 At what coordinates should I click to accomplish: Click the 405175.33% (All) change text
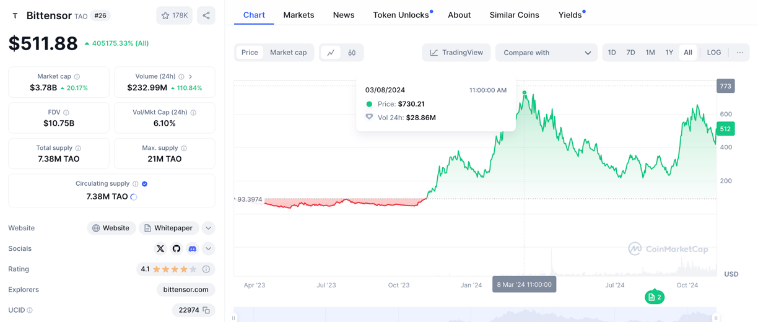(x=120, y=43)
